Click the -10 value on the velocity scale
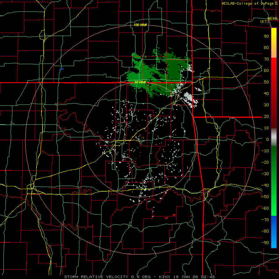Image resolution: width=279 pixels, height=279 pixels. [x=265, y=151]
